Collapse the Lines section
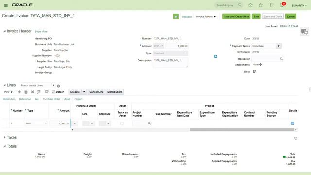This screenshot has height=175, width=311. tap(4, 85)
